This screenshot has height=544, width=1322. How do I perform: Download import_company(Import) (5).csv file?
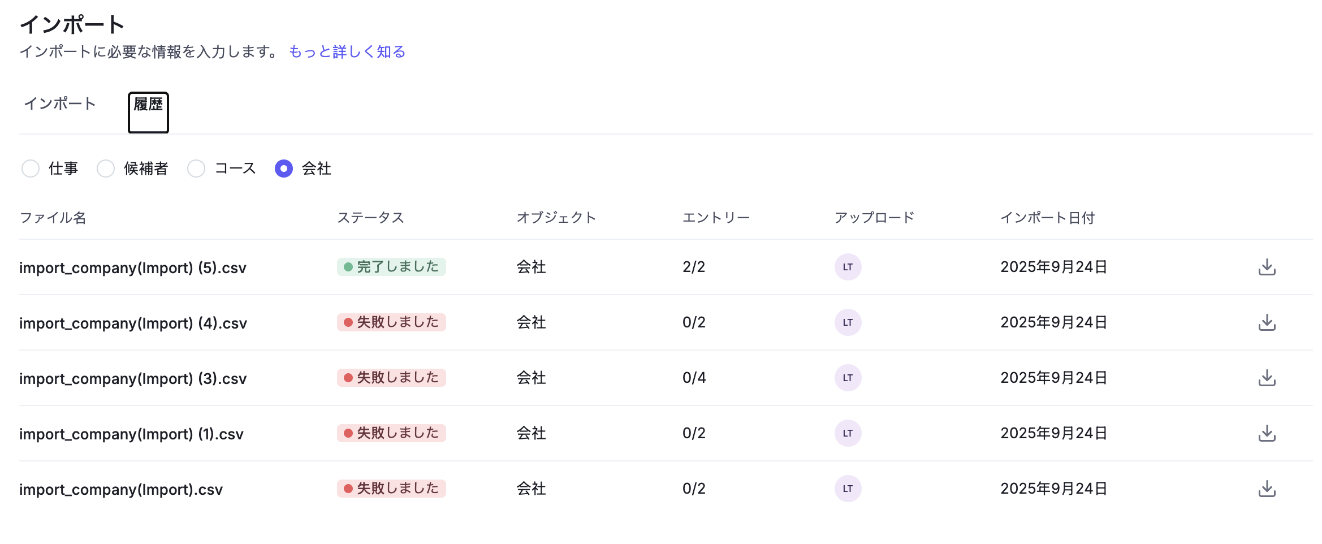coord(1267,267)
